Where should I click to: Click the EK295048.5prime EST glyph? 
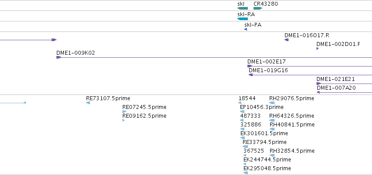(246, 173)
